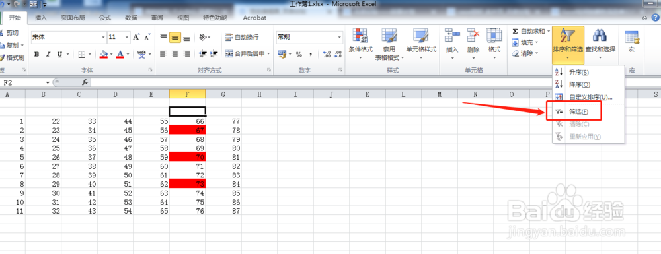The height and width of the screenshot is (254, 661).
Task: Apply comma style format
Action: click(x=311, y=54)
